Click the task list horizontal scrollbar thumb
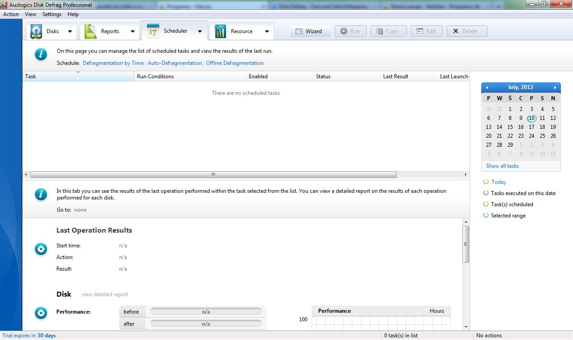This screenshot has width=573, height=340. [213, 174]
